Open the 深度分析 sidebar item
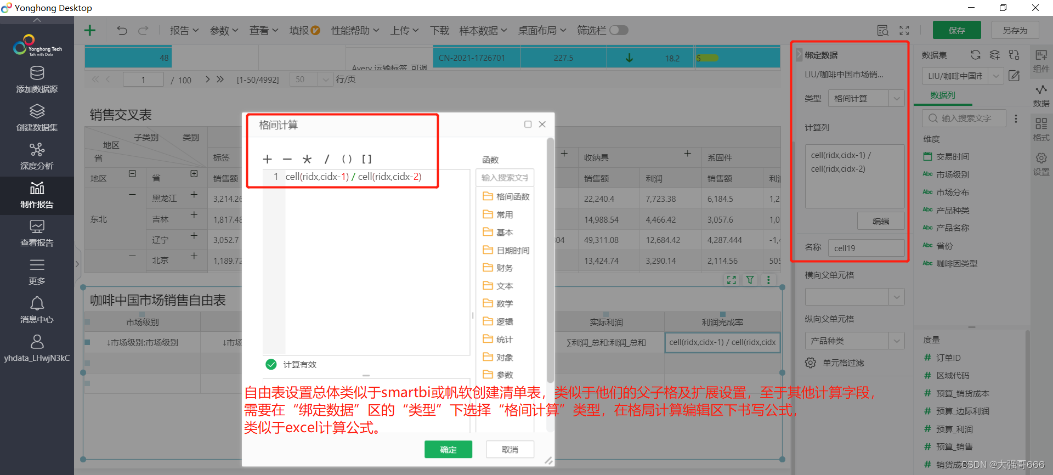The width and height of the screenshot is (1053, 475). pyautogui.click(x=37, y=156)
